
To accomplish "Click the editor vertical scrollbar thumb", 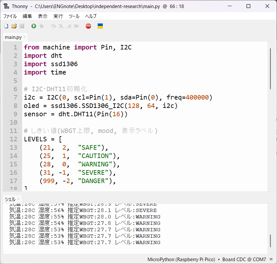I will tap(270, 69).
